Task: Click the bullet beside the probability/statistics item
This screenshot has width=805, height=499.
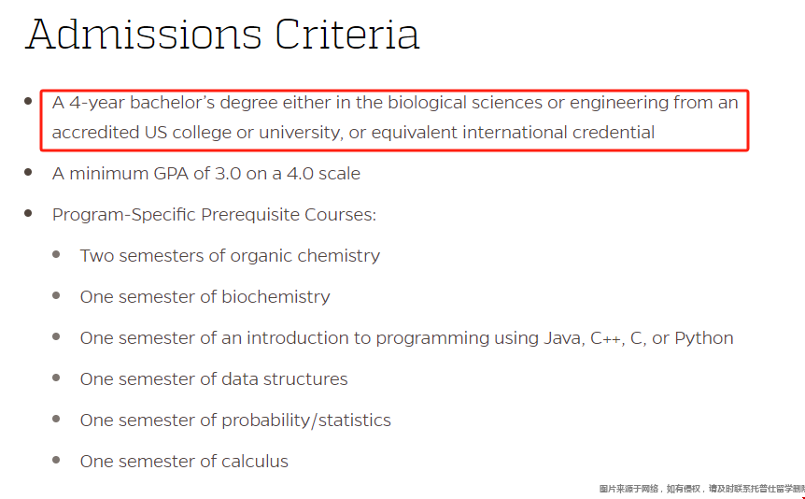Action: coord(56,419)
